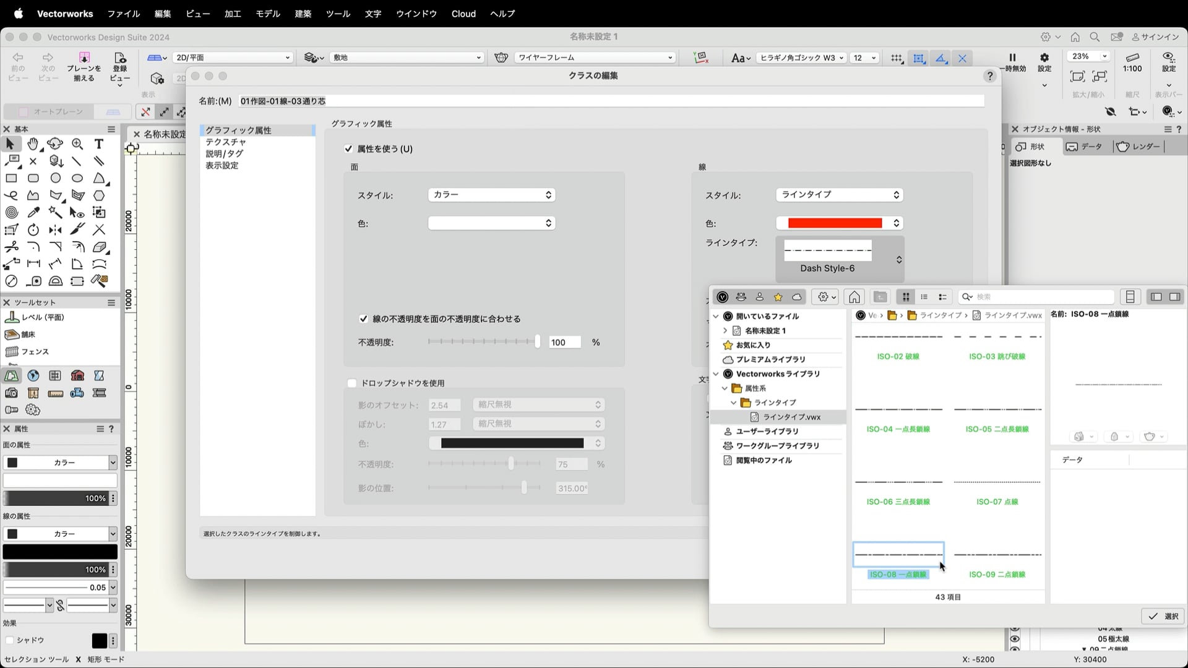
Task: Open the 建築 menu
Action: (303, 14)
